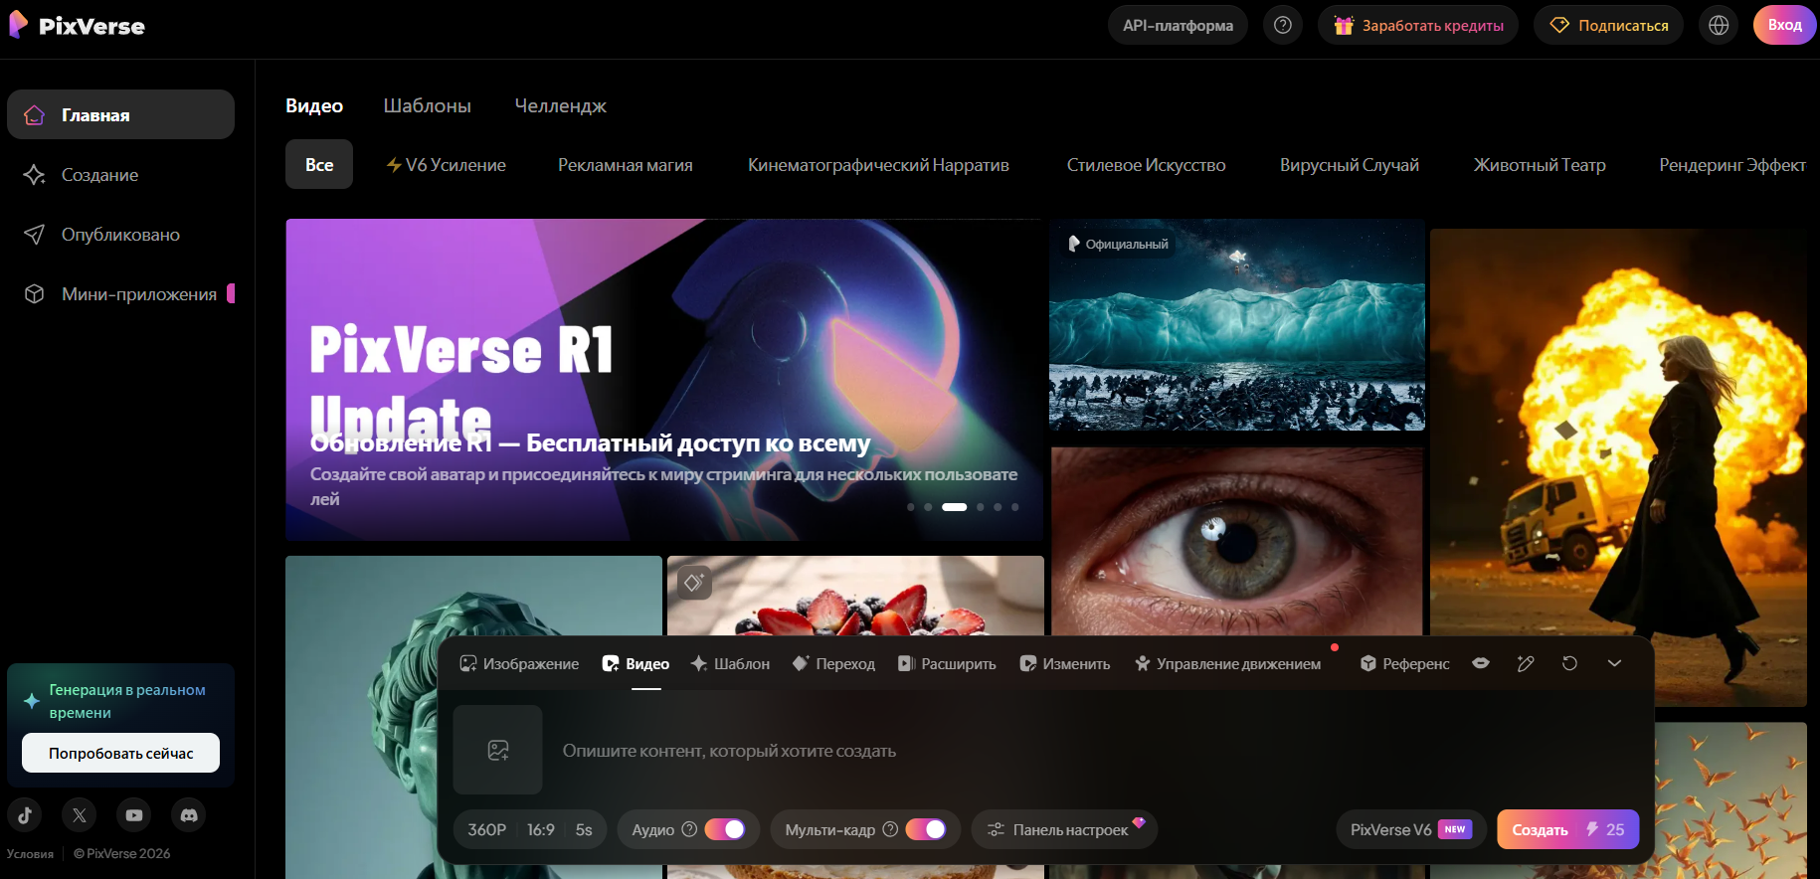This screenshot has width=1820, height=879.
Task: Click the Подписаться button
Action: tap(1608, 25)
